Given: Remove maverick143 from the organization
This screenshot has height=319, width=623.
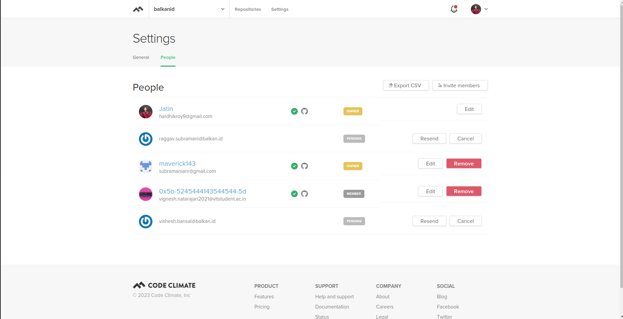Looking at the screenshot, I should point(463,164).
